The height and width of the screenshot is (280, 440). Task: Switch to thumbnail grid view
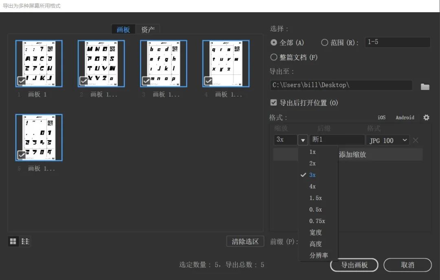click(x=13, y=241)
